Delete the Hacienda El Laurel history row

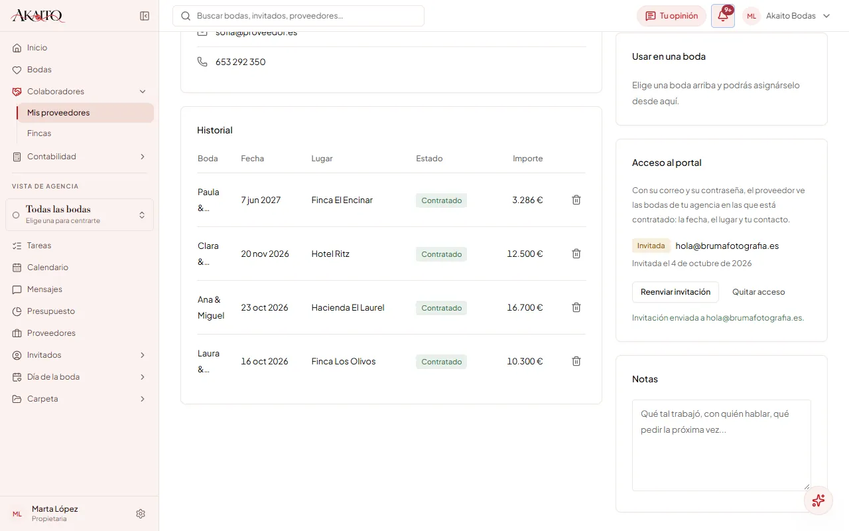pos(576,307)
